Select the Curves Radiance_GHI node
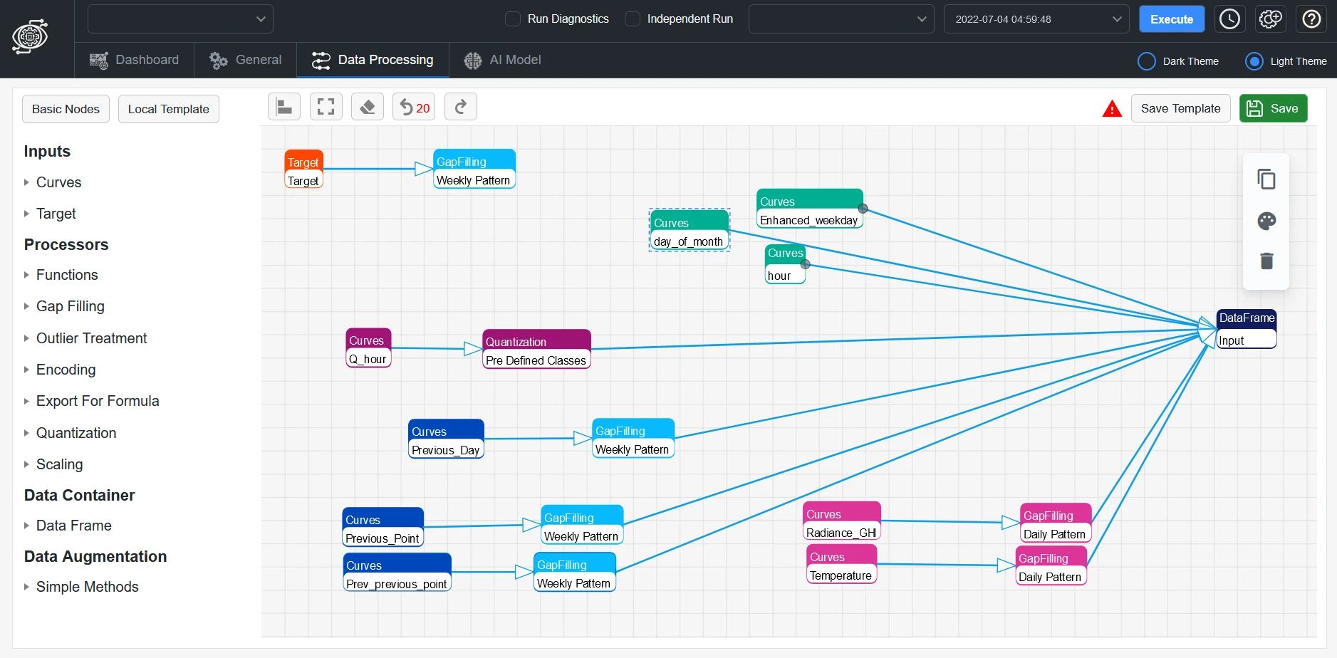Image resolution: width=1337 pixels, height=658 pixels. pyautogui.click(x=842, y=521)
